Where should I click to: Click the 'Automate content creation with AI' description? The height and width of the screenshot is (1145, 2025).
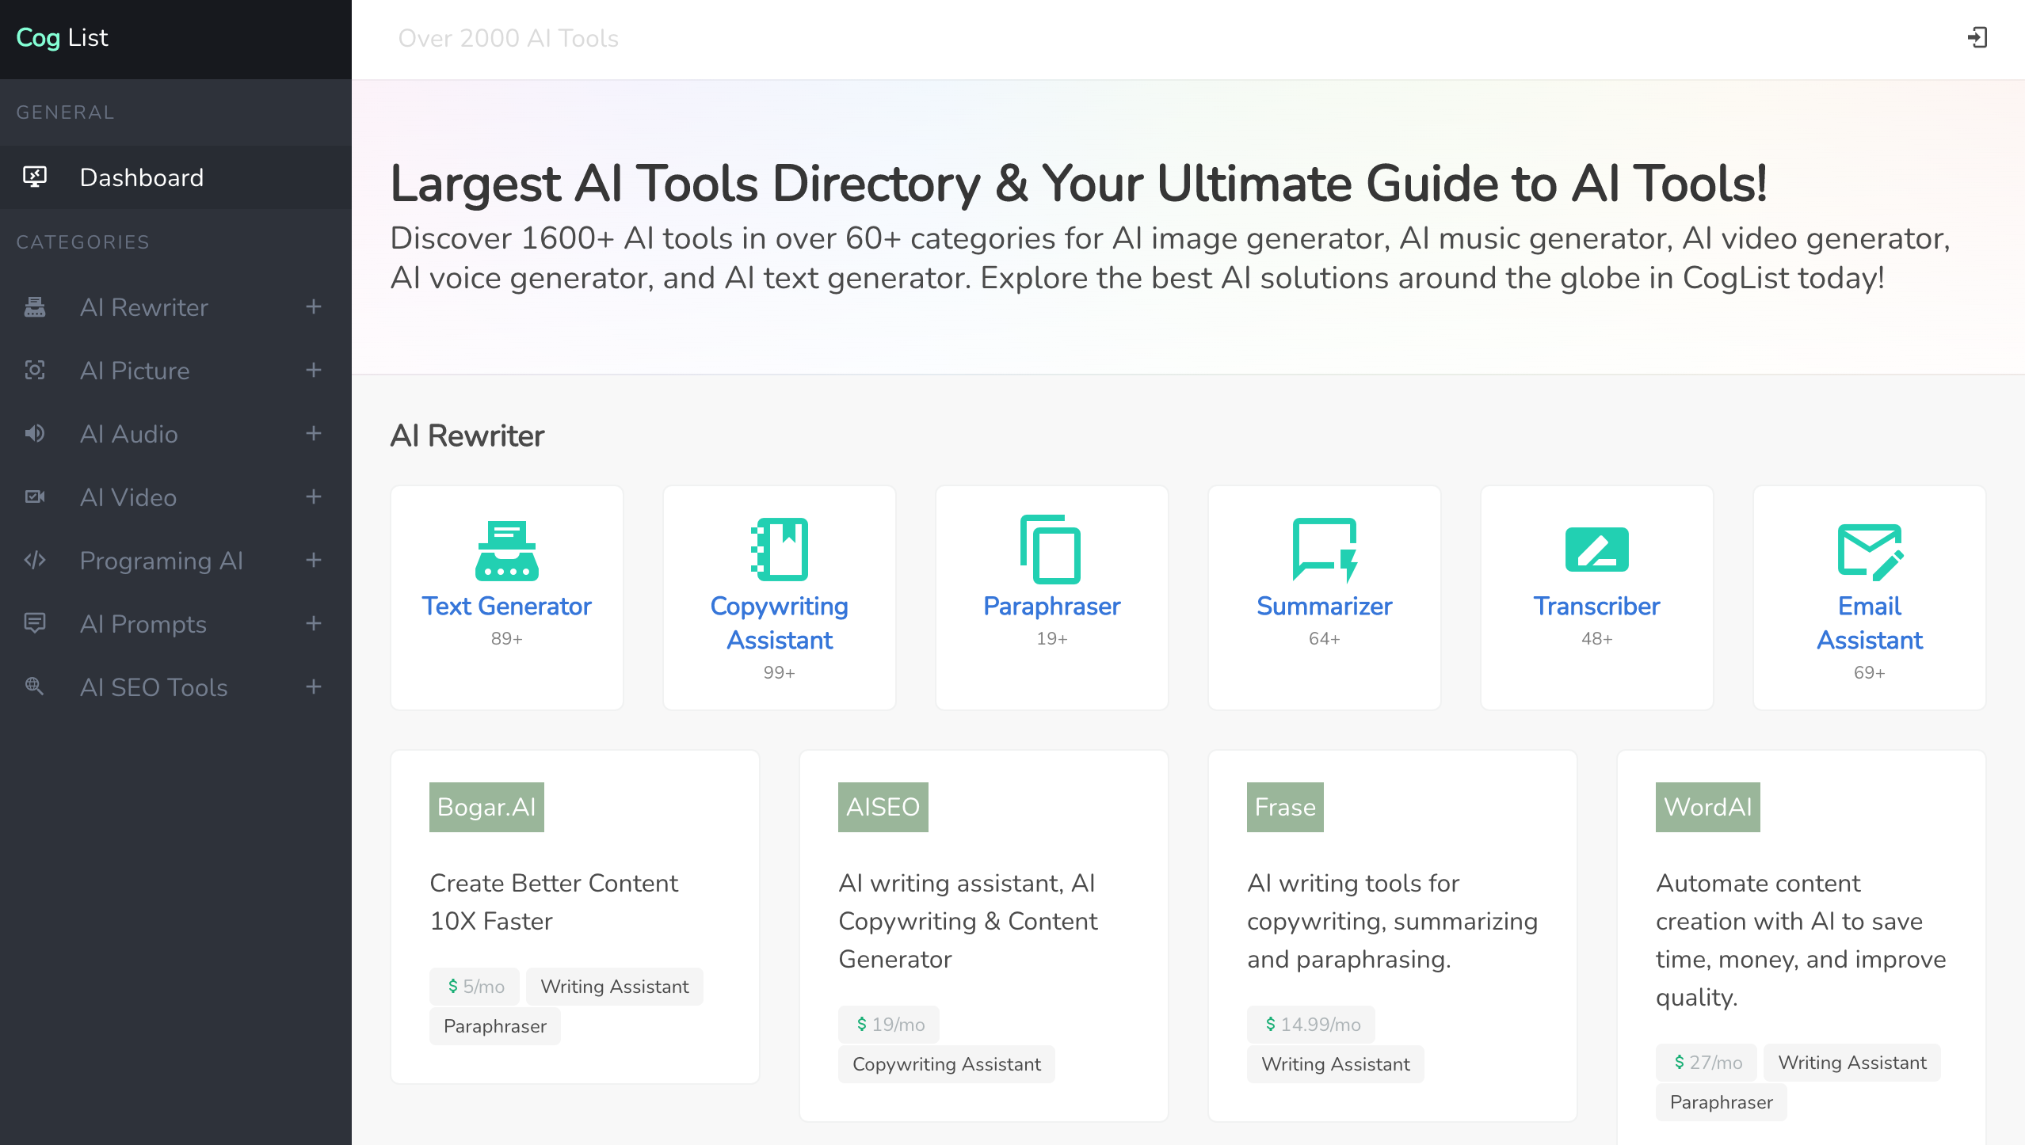pyautogui.click(x=1801, y=940)
